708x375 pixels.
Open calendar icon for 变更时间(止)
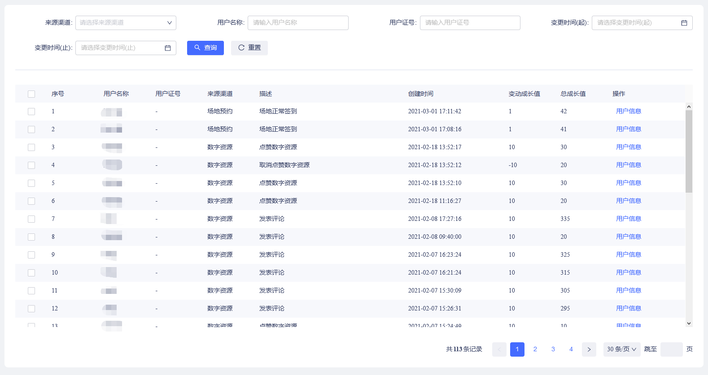(167, 48)
